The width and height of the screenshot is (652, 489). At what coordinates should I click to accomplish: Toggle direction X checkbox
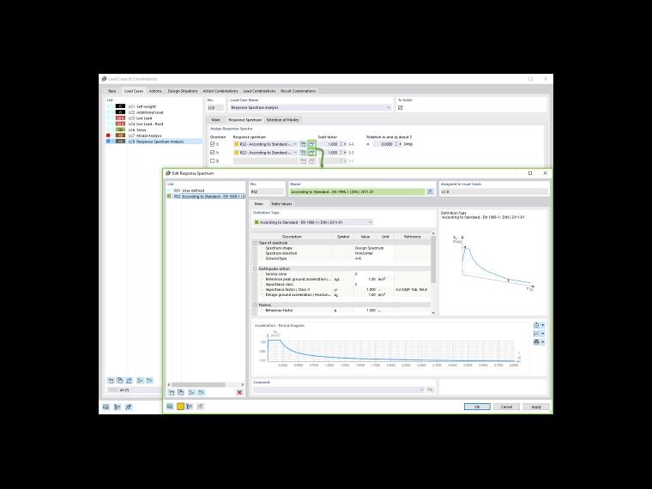coord(213,144)
